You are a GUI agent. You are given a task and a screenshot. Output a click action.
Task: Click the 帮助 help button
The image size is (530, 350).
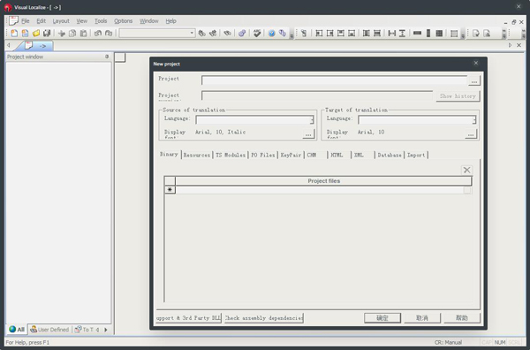point(462,318)
